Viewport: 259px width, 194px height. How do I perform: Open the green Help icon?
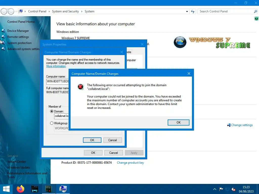pos(256,18)
